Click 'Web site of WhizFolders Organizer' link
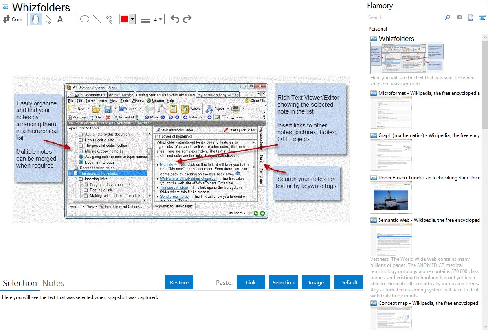The image size is (488, 330). tap(188, 179)
